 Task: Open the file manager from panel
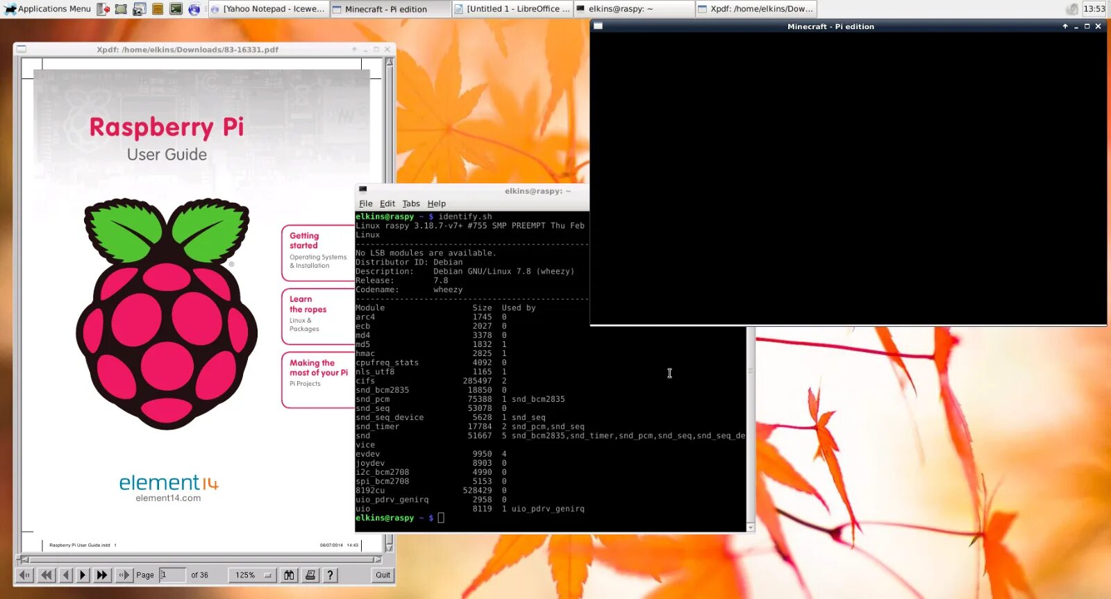158,9
